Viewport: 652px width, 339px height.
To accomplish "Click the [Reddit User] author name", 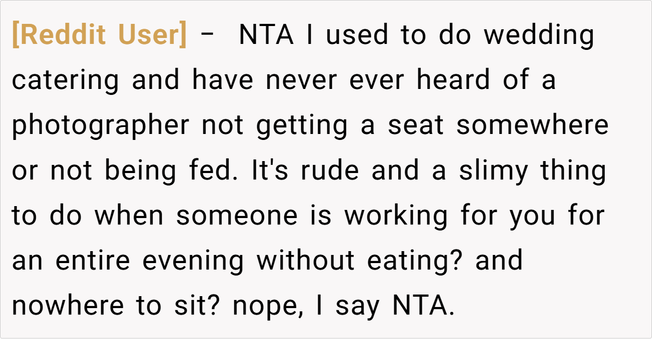I will (99, 36).
